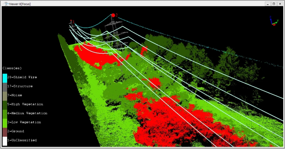Click the small red marker 3
This screenshot has height=149, width=285.
pos(71,21)
